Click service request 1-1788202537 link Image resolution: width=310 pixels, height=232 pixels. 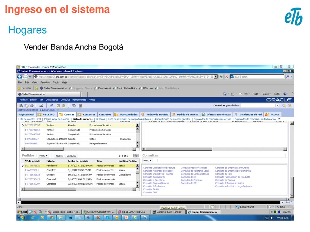click(x=32, y=125)
